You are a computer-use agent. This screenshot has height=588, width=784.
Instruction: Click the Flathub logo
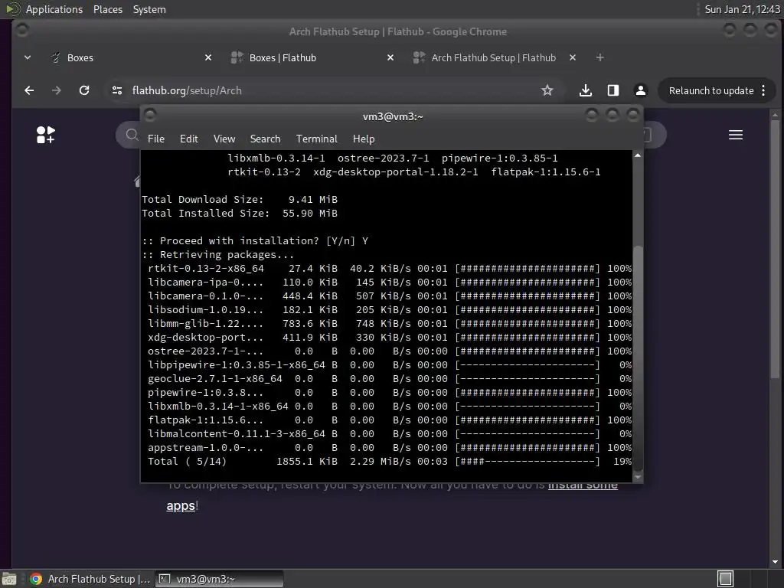(x=45, y=135)
